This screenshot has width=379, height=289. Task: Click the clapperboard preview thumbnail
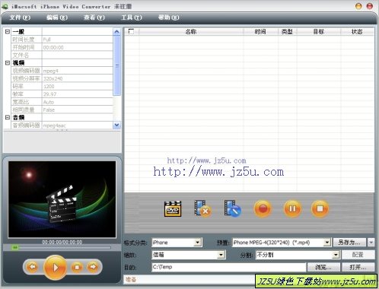point(62,199)
